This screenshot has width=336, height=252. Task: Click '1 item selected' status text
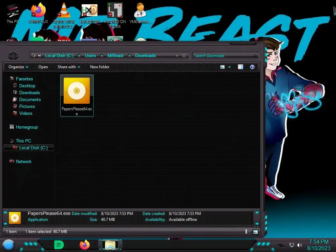pyautogui.click(x=38, y=232)
